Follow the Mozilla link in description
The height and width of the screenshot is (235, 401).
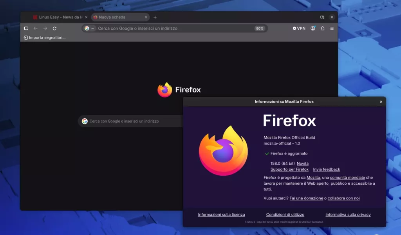coord(313,177)
